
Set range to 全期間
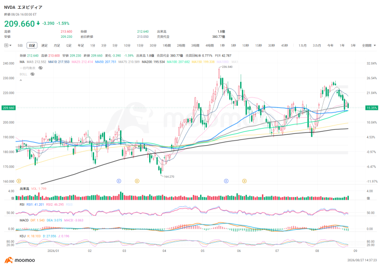(366, 45)
